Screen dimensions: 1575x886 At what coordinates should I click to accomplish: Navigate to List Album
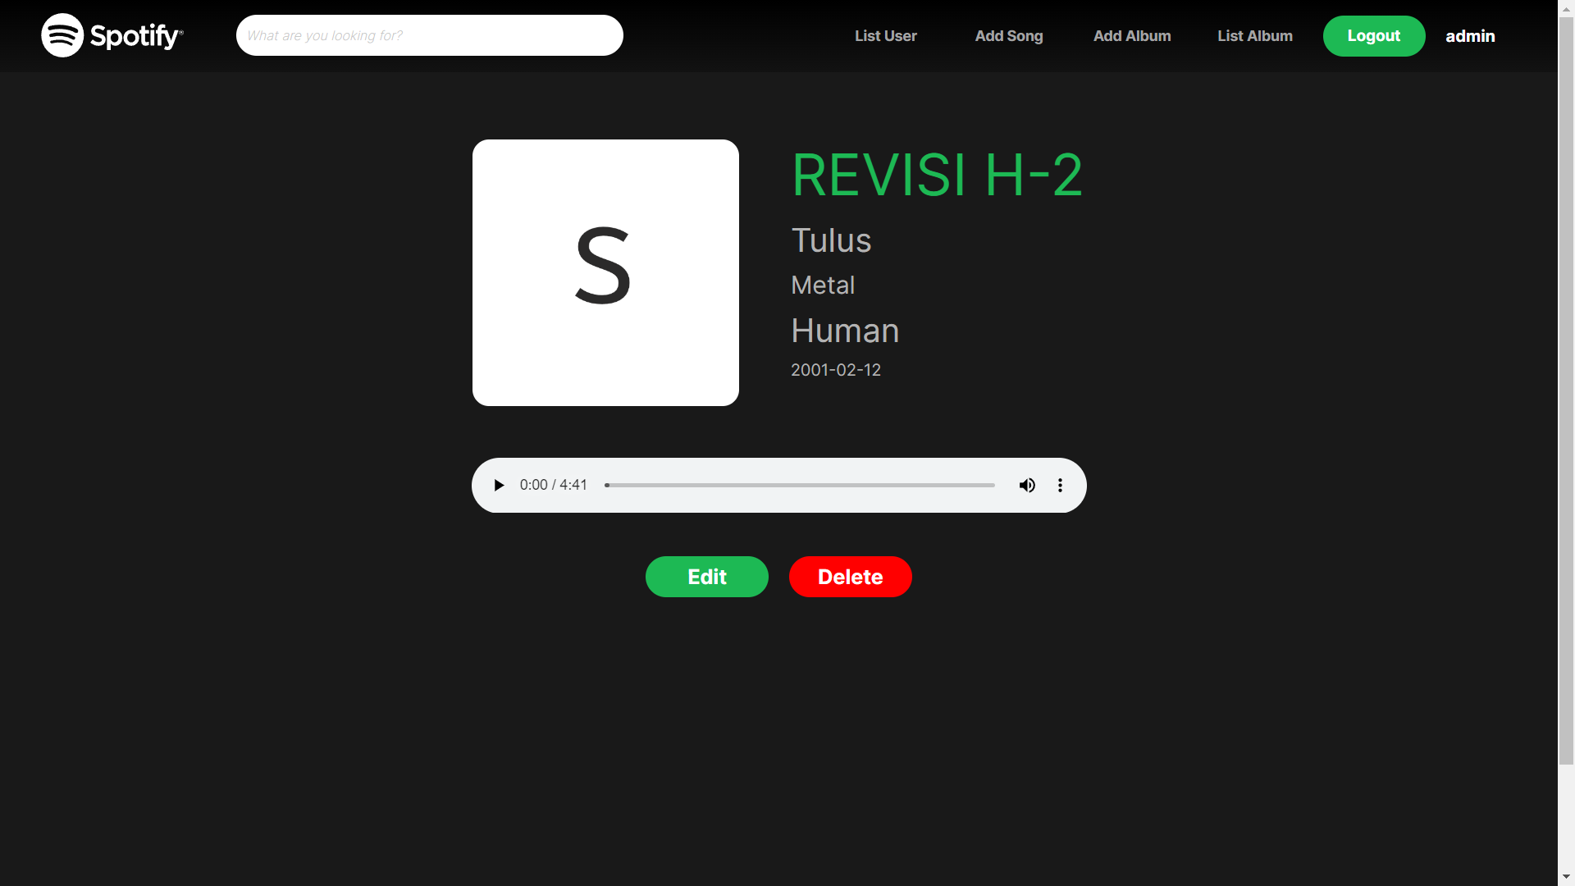coord(1254,36)
